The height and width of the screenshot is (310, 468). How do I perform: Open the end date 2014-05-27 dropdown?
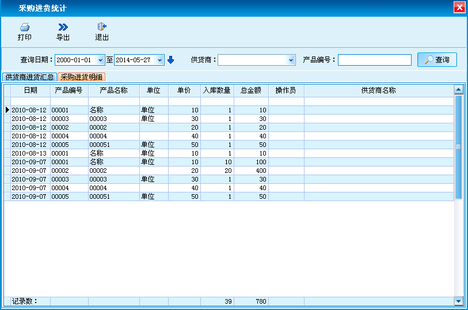click(160, 60)
